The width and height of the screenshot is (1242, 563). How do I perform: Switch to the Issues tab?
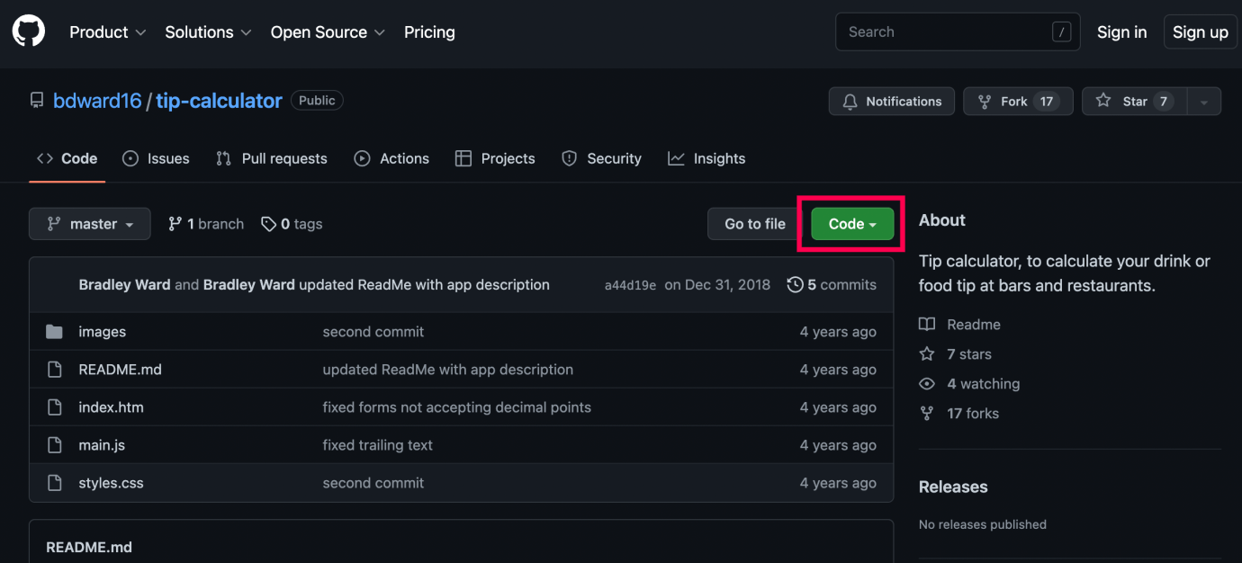point(156,157)
